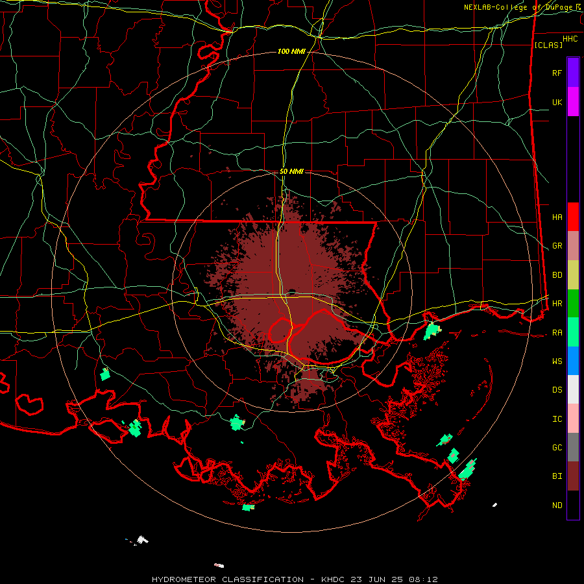Viewport: 584px width, 584px height.
Task: Click the "IC" legend label
Action: tap(557, 419)
